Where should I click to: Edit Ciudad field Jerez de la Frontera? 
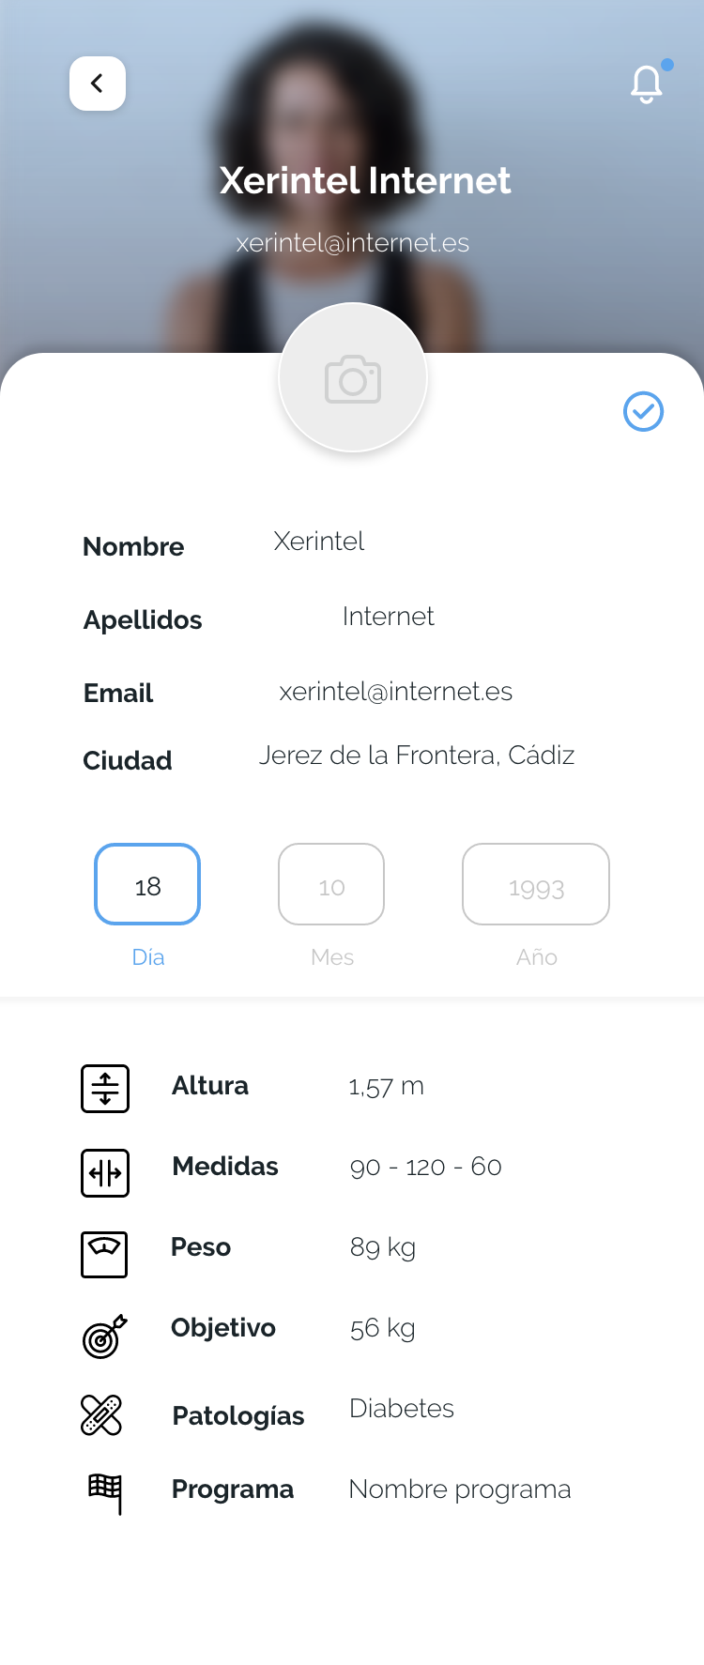pyautogui.click(x=417, y=756)
